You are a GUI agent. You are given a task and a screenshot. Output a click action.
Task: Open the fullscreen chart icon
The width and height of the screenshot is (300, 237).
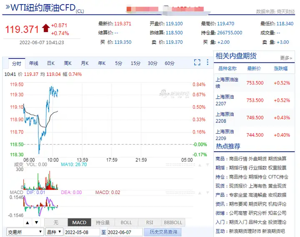click(197, 62)
